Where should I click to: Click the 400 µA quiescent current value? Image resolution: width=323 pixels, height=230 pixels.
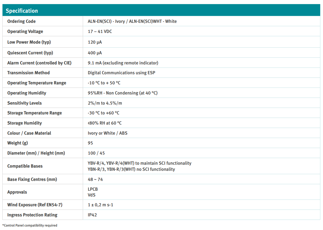tap(95, 53)
